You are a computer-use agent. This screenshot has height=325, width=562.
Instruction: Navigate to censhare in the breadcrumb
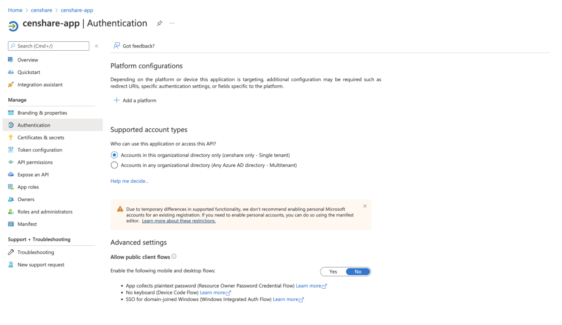coord(41,10)
